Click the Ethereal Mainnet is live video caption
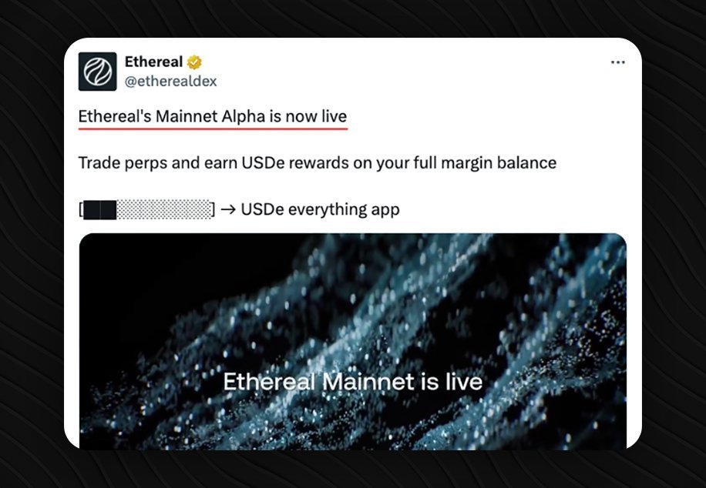The height and width of the screenshot is (488, 706). 352,382
